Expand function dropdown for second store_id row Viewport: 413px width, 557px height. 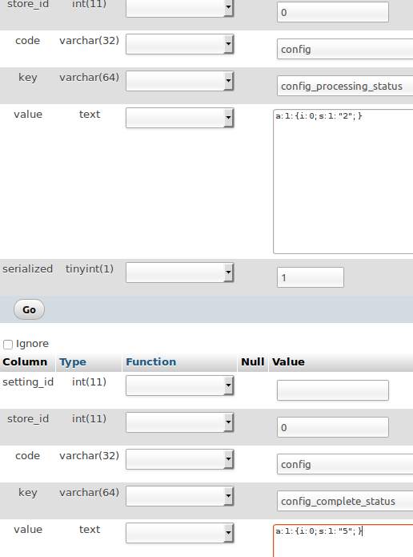point(179,422)
